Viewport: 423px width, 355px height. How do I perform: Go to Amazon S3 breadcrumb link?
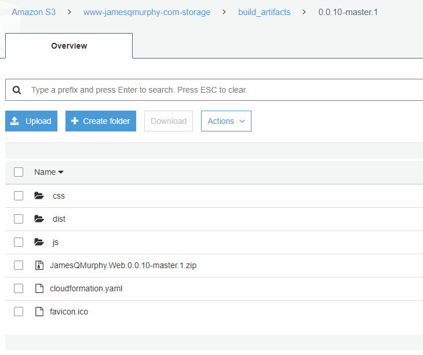coord(34,12)
